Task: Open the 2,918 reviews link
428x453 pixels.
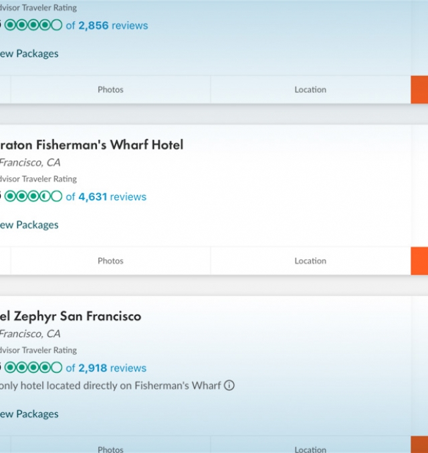Action: (106, 368)
